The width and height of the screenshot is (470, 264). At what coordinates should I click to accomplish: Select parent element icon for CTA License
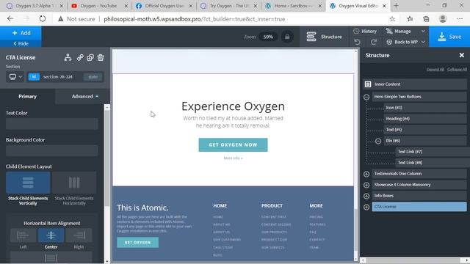coord(68,57)
